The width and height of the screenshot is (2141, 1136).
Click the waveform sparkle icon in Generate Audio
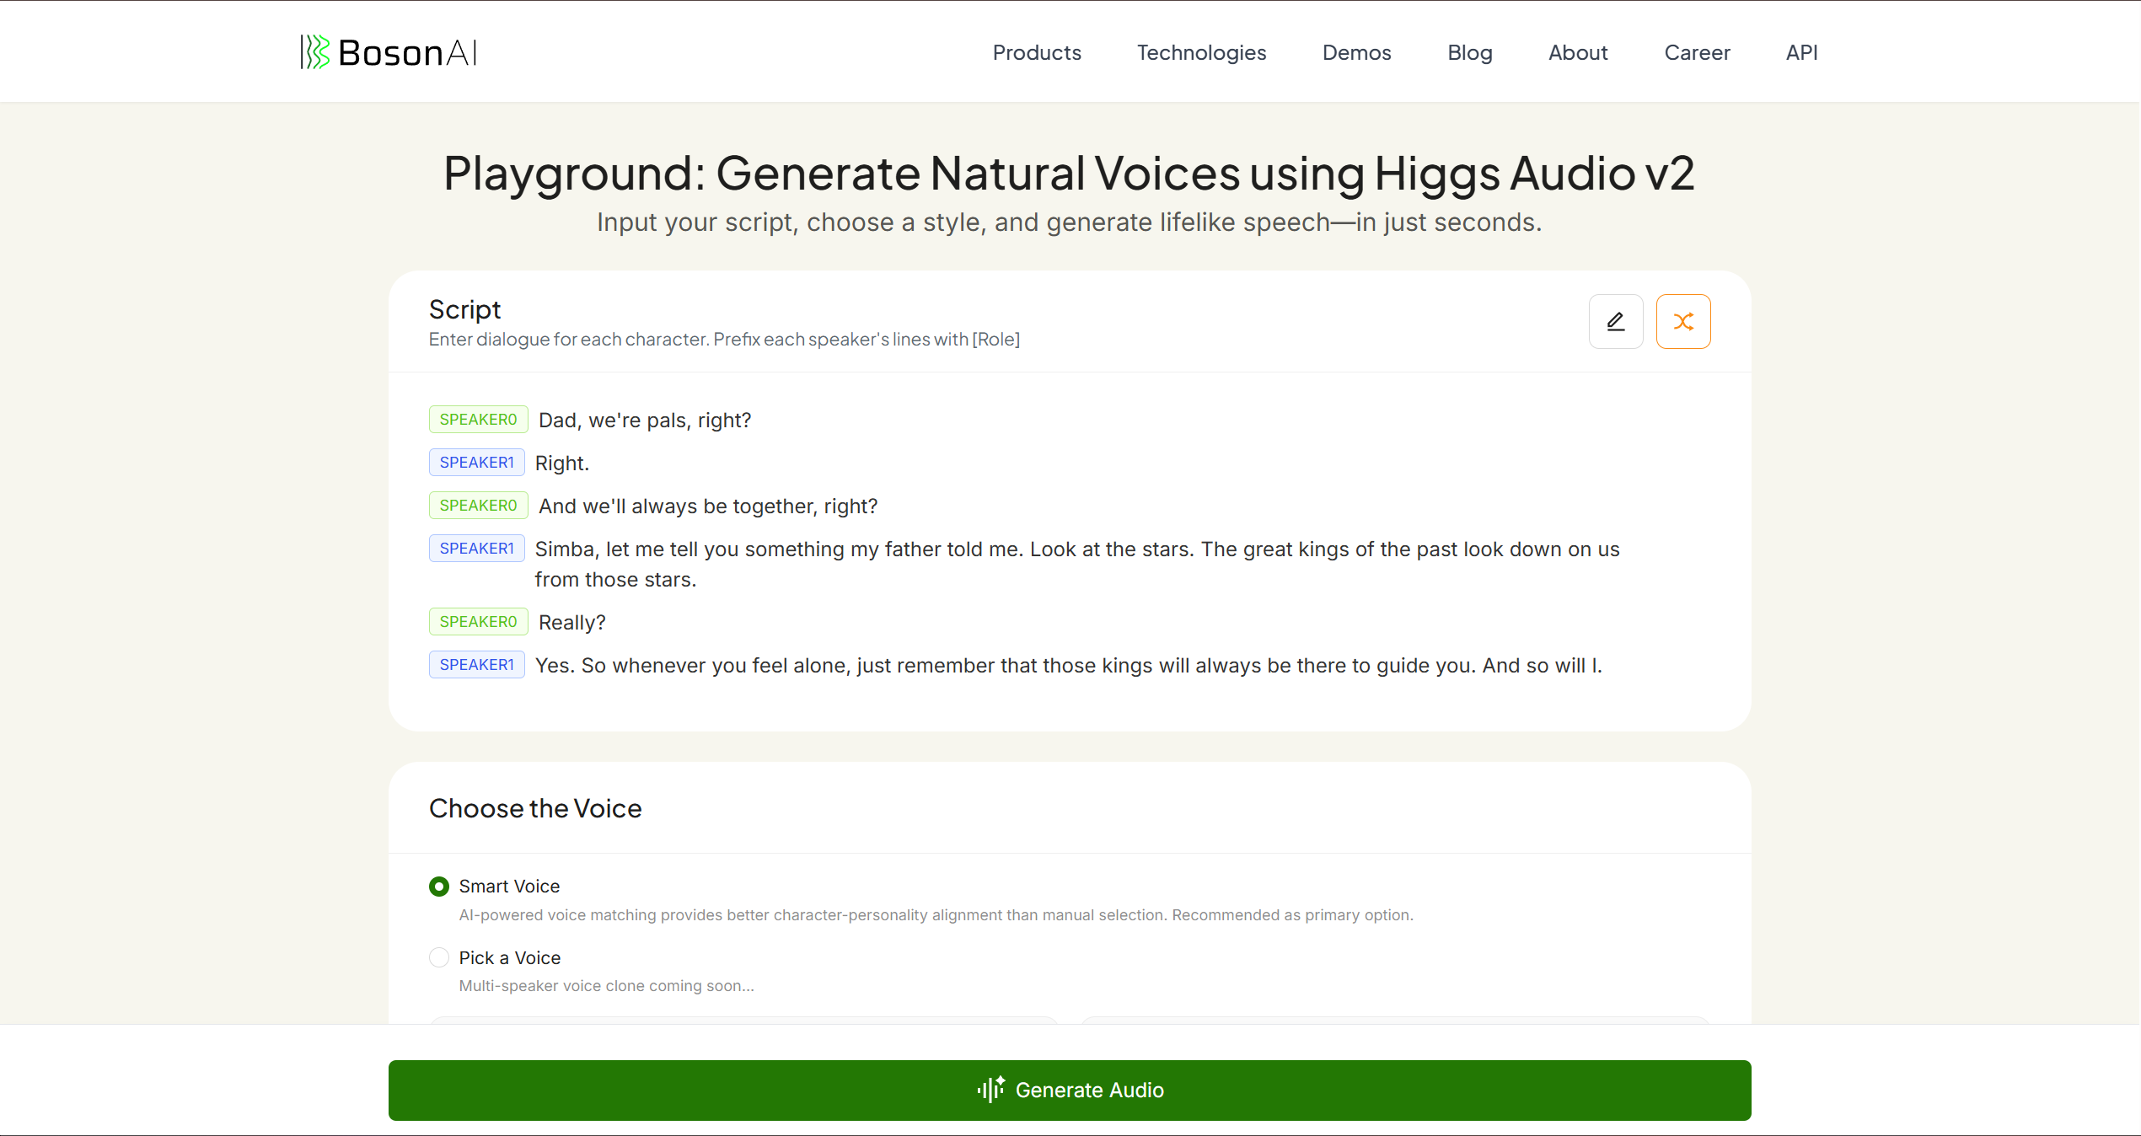pyautogui.click(x=990, y=1089)
